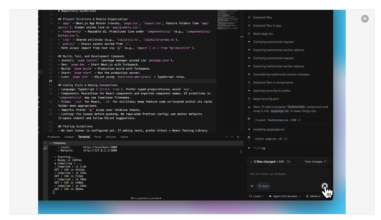The image size is (381, 220).
Task: Open the Agent (full access) mode dropdown
Action: tap(285, 196)
